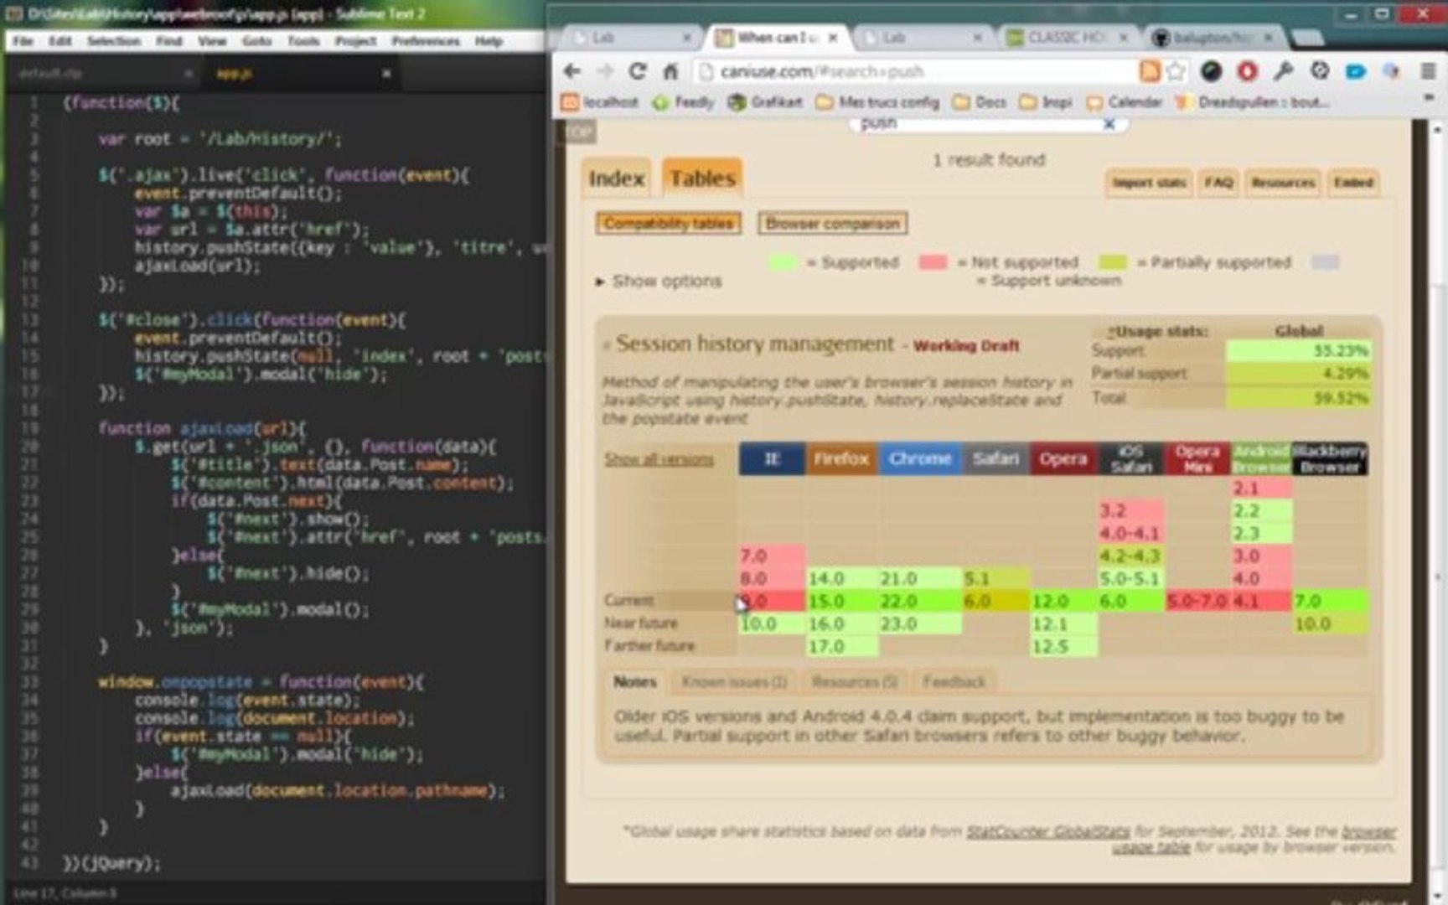Open the Index tab on caniuse
This screenshot has height=905, width=1448.
point(617,178)
